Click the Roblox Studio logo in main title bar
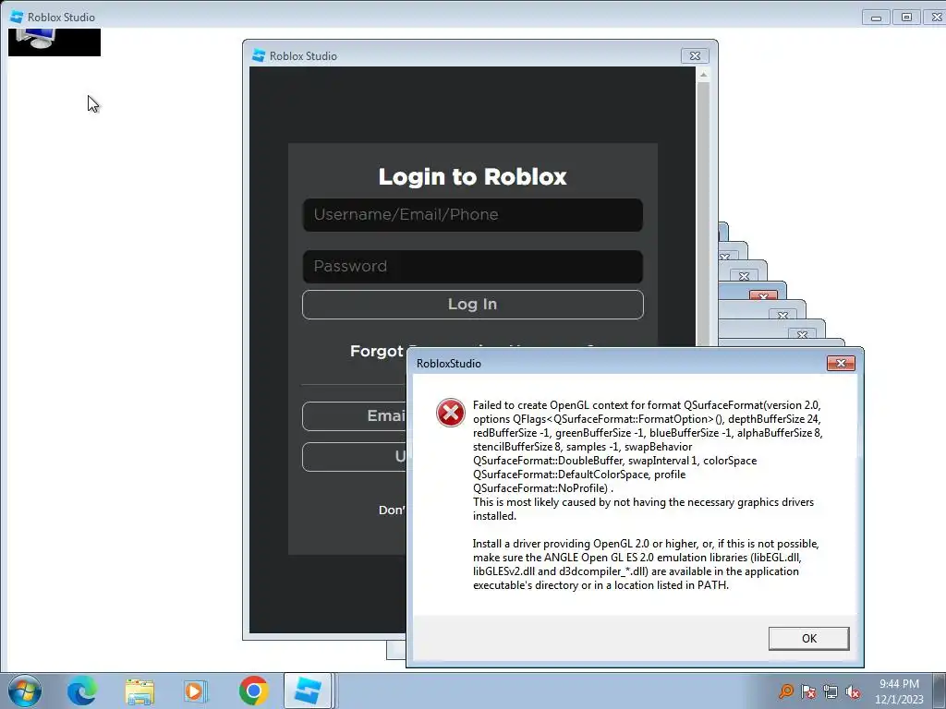The image size is (946, 709). click(x=17, y=17)
